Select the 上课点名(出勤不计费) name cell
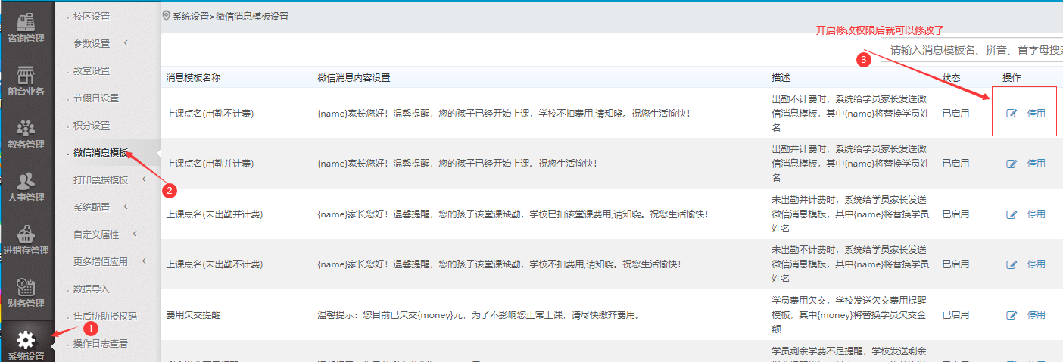 click(210, 114)
